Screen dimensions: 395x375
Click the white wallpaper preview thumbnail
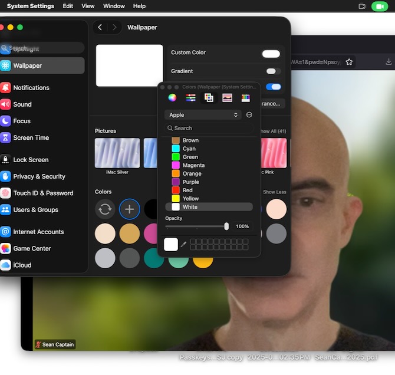tap(130, 65)
